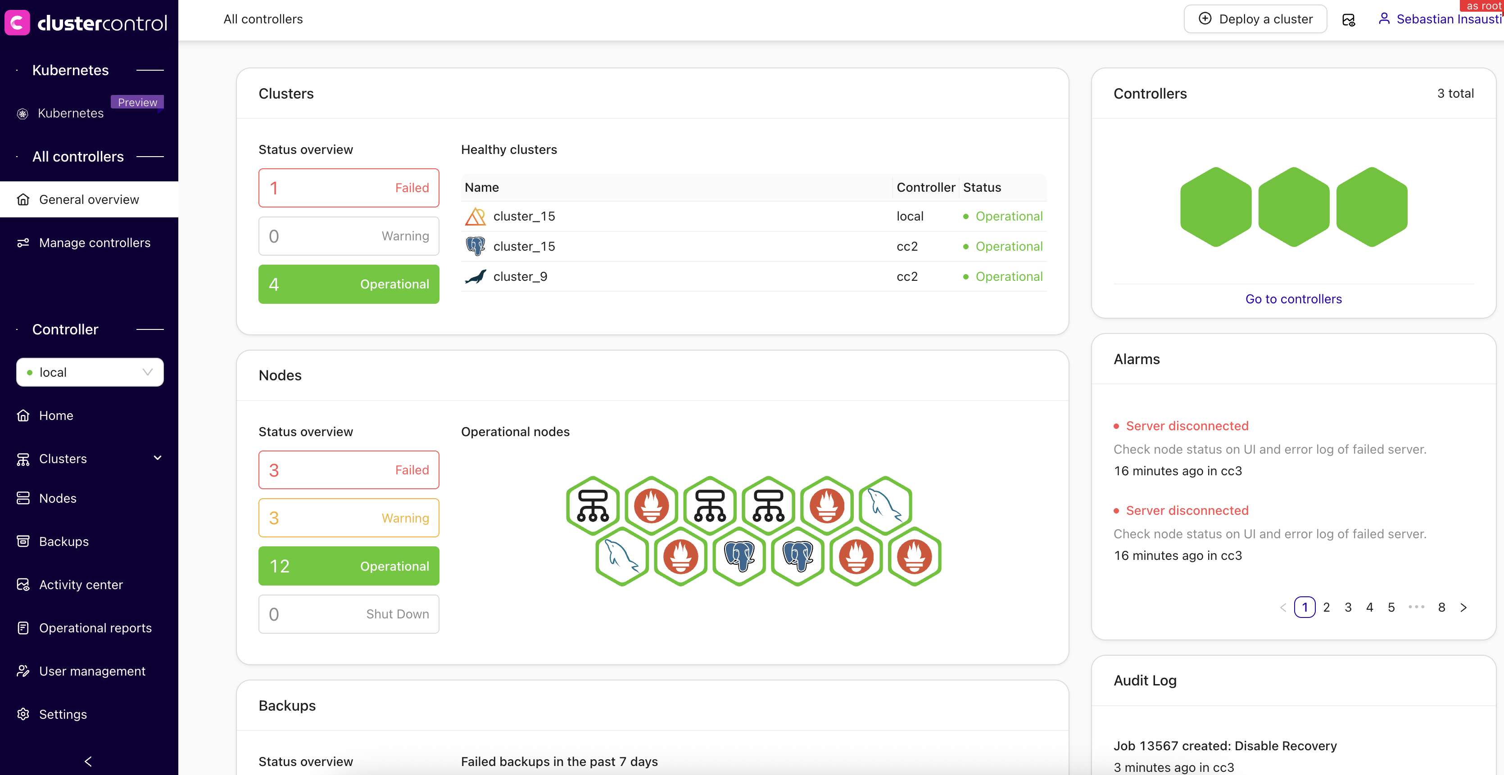Select the Operational clusters status box

point(349,284)
